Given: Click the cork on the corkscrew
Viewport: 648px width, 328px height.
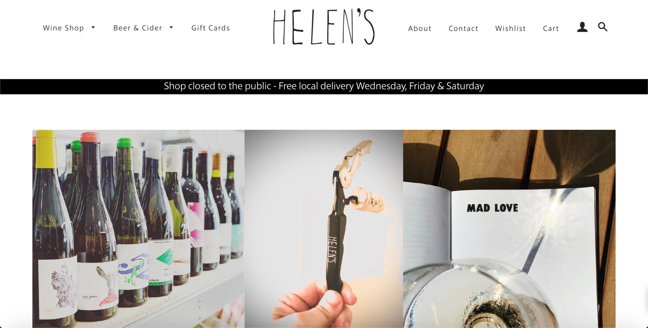Looking at the screenshot, I should 368,200.
